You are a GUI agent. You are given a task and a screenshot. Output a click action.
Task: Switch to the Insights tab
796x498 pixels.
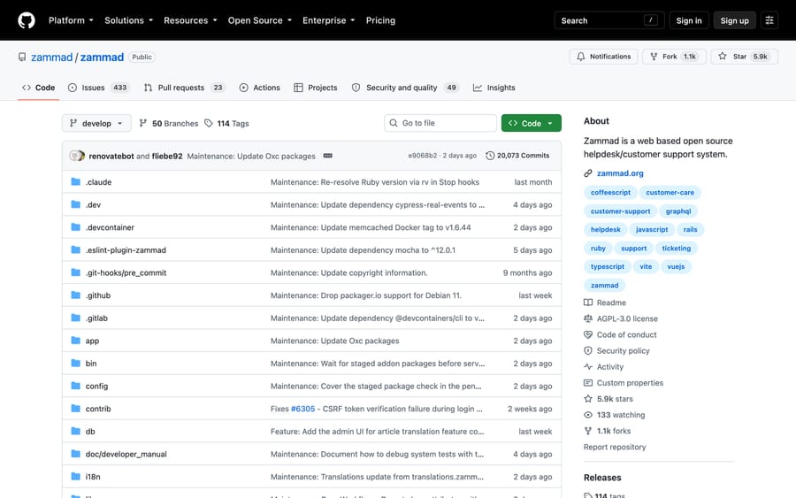[x=494, y=88]
